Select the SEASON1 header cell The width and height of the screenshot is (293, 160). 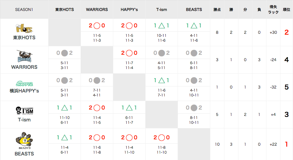coord(24,9)
